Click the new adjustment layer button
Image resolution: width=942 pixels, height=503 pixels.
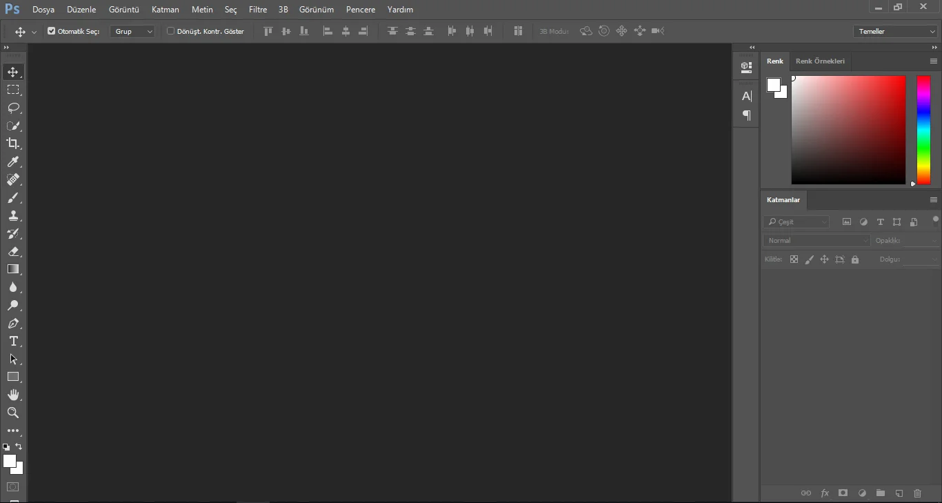[862, 493]
